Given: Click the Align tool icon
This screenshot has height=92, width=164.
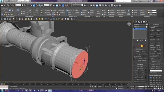Looking at the screenshot, I should pos(88,5).
